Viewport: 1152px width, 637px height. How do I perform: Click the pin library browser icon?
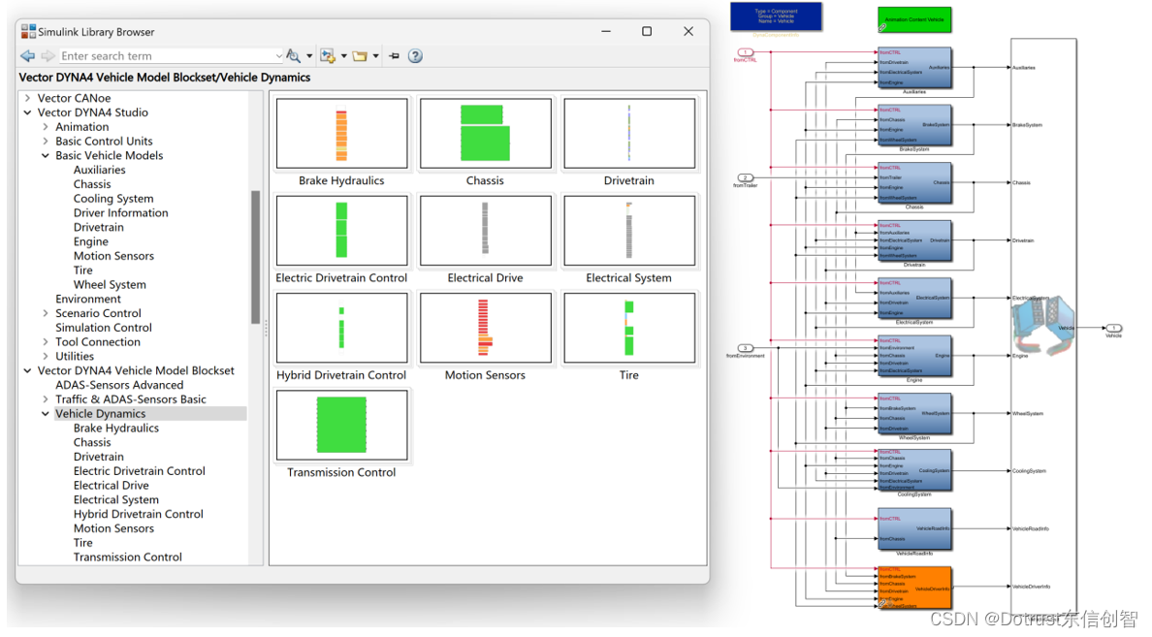(x=395, y=56)
